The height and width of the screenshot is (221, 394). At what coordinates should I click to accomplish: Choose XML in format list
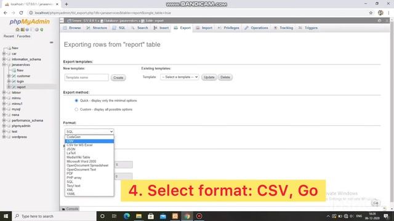point(89,190)
